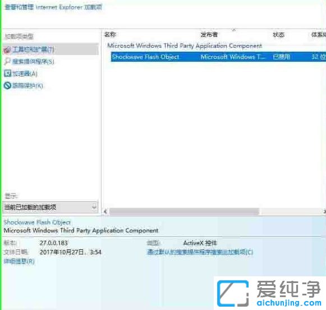Screen dimensions: 326x310
Task: Open 工具栏和扩展(T) add-on type
Action: tap(33, 49)
